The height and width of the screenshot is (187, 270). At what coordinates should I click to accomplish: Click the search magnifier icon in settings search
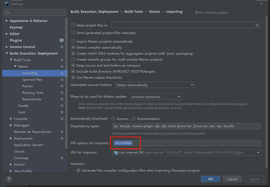click(x=8, y=13)
